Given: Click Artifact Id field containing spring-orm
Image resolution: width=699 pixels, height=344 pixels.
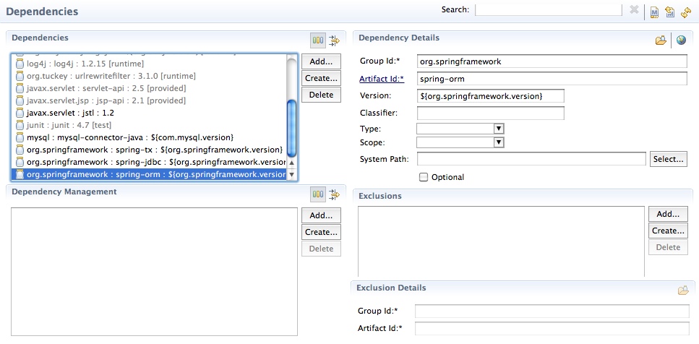Looking at the screenshot, I should [552, 79].
